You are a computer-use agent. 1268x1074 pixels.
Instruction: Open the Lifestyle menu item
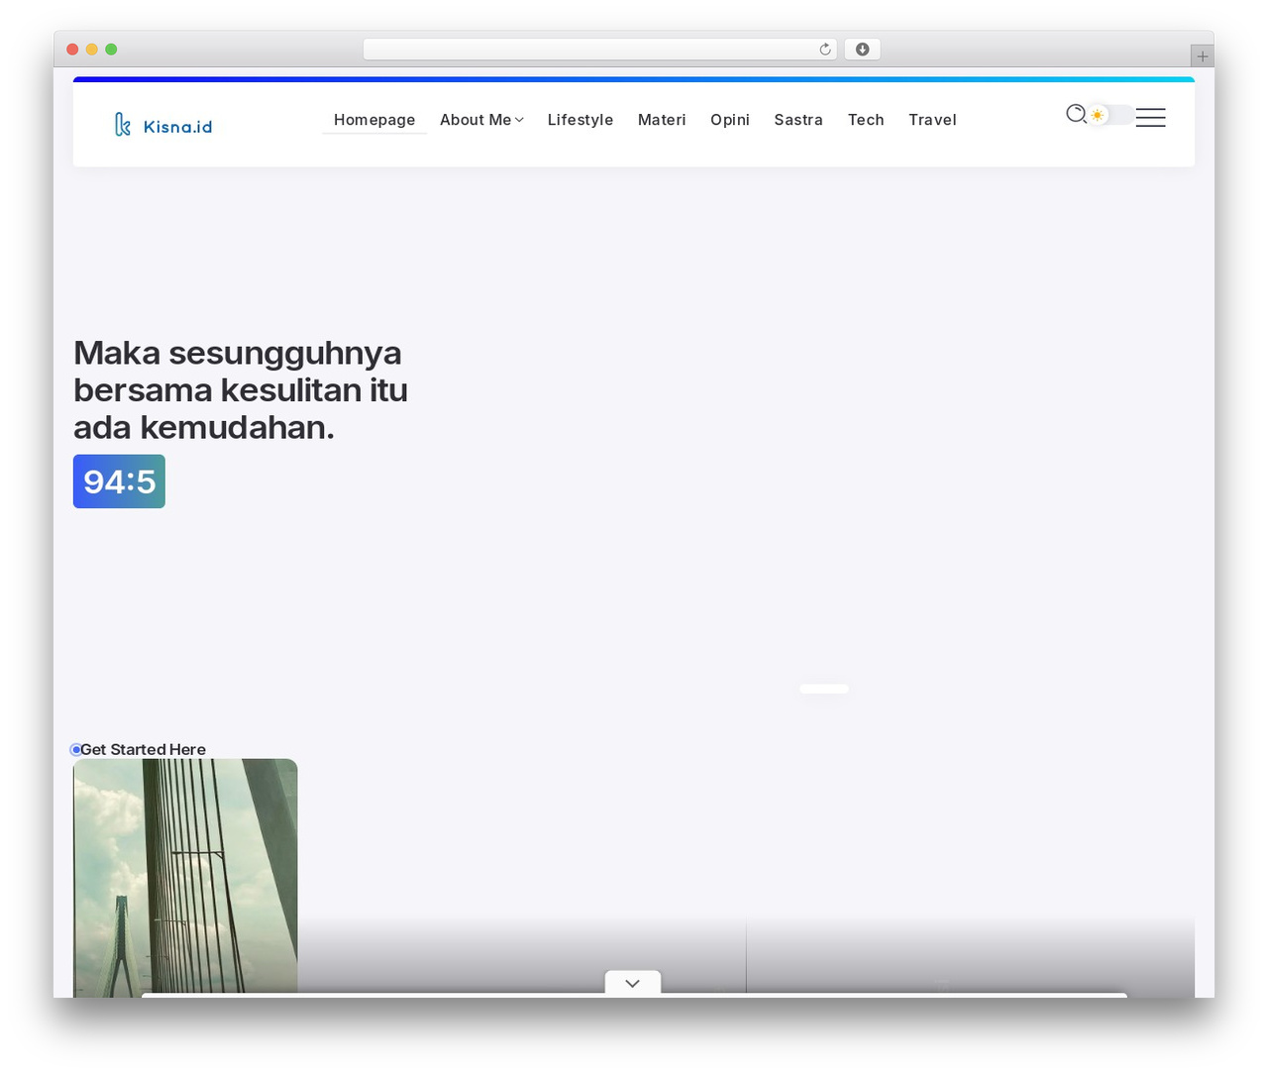[x=581, y=120]
